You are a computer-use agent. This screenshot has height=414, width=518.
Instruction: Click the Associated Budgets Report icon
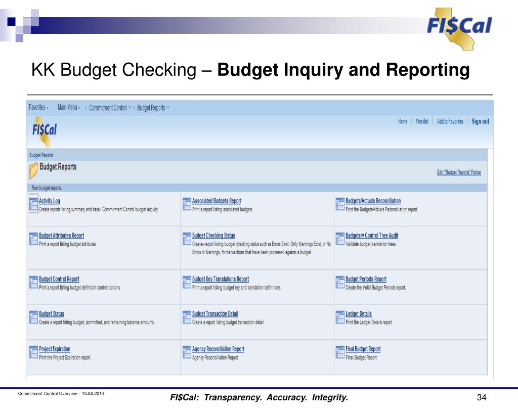(x=187, y=204)
